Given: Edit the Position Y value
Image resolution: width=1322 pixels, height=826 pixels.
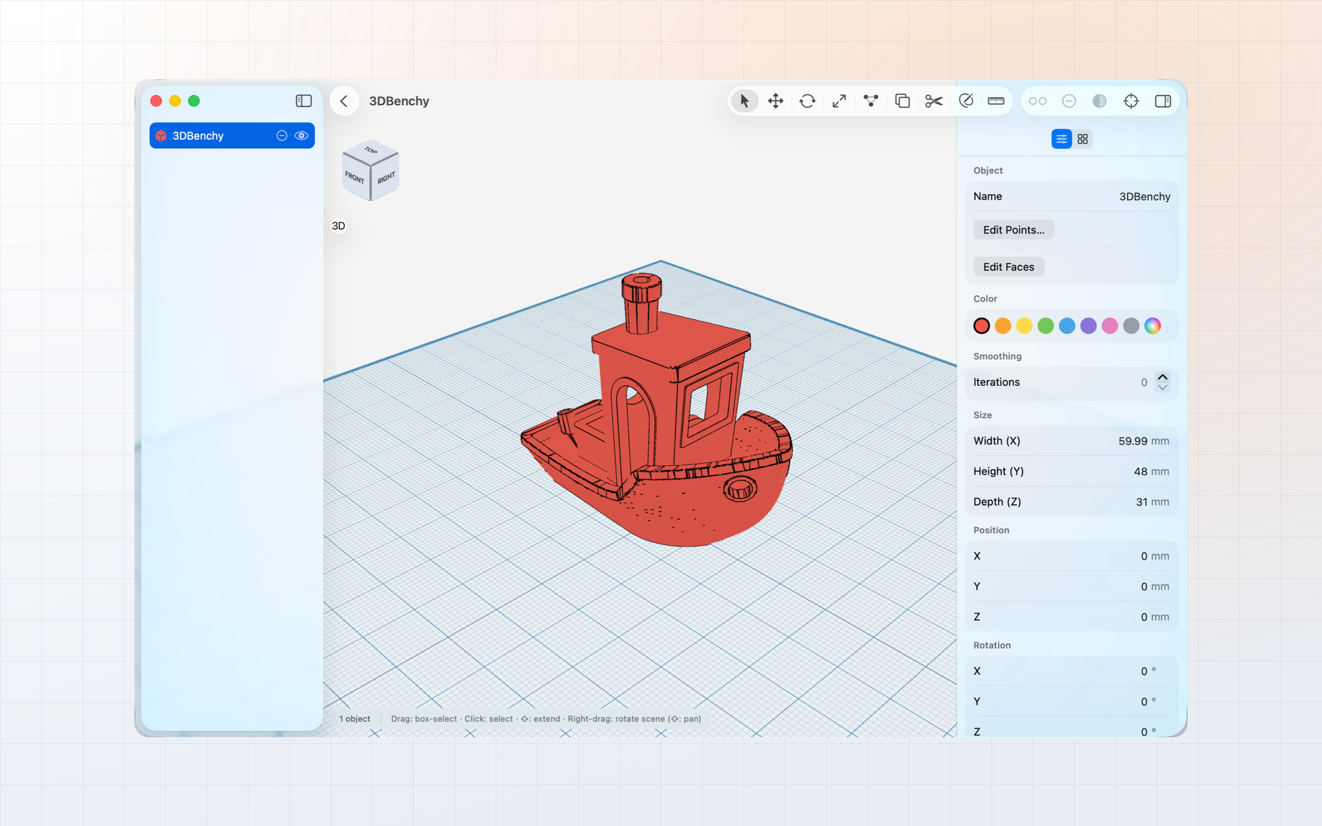Looking at the screenshot, I should point(1144,587).
